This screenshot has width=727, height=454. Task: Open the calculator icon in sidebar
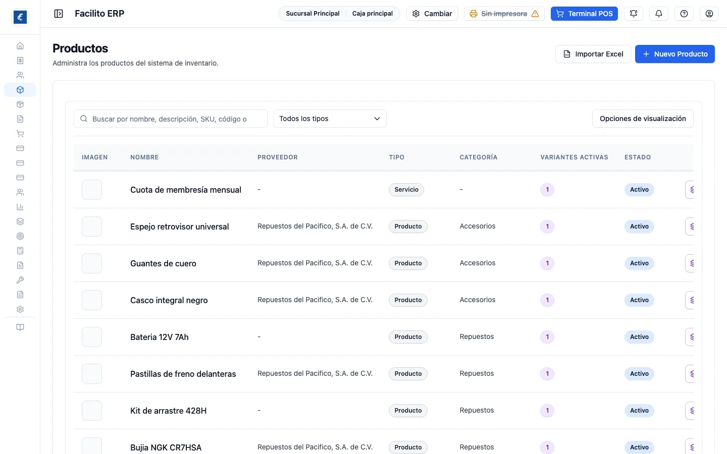coord(20,251)
